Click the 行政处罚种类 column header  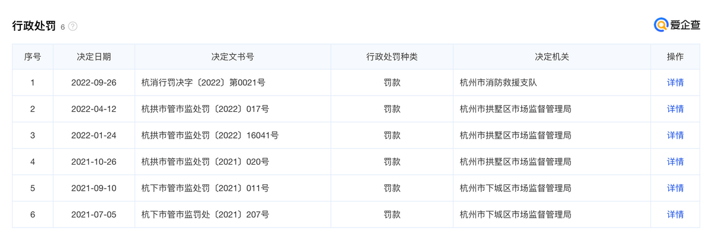point(392,57)
